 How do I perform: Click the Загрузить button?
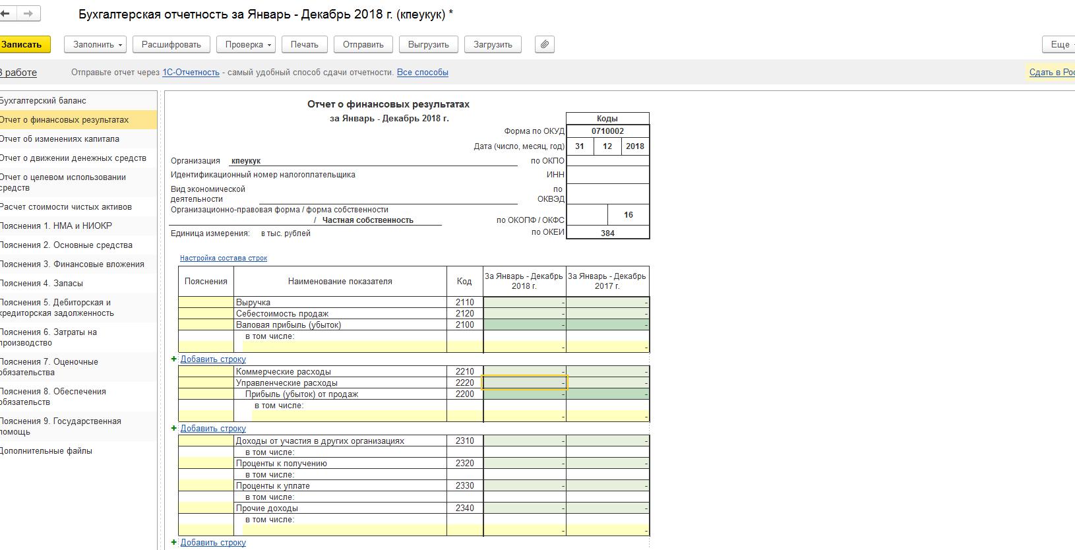coord(493,44)
